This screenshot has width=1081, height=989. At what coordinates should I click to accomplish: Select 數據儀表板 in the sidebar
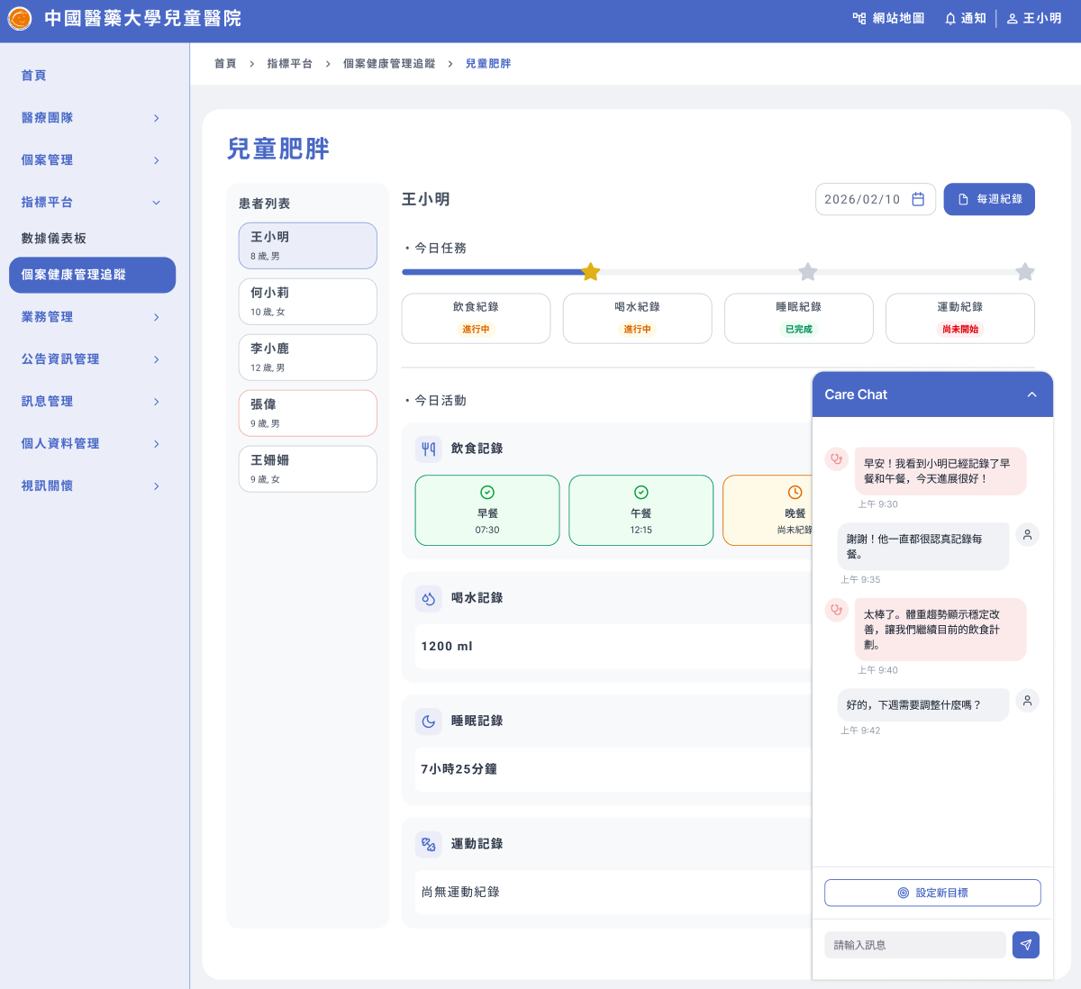(54, 239)
